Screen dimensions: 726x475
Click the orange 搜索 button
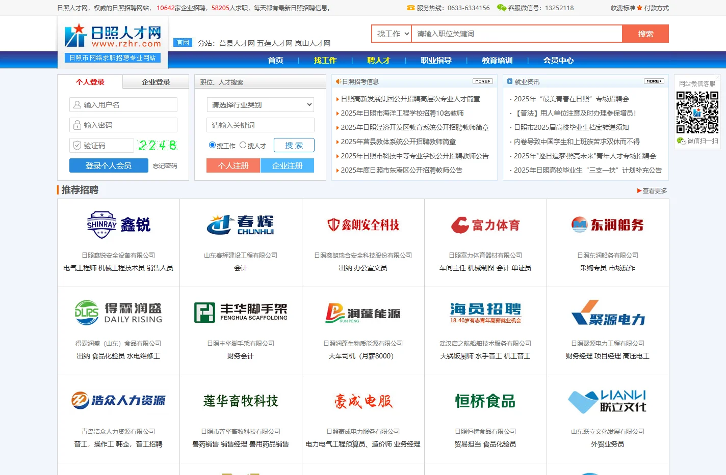coord(645,34)
